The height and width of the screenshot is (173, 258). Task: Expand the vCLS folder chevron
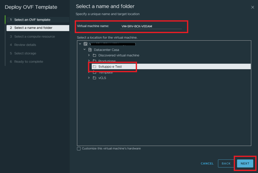89,78
